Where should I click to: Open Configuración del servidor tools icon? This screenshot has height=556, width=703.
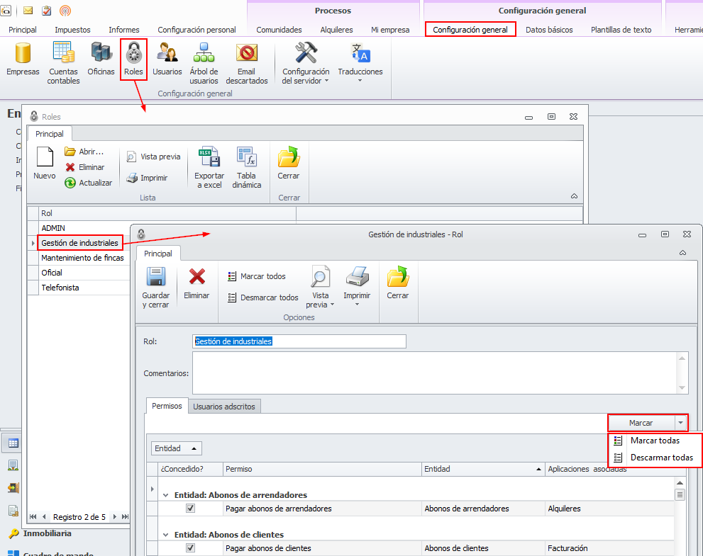click(x=306, y=52)
